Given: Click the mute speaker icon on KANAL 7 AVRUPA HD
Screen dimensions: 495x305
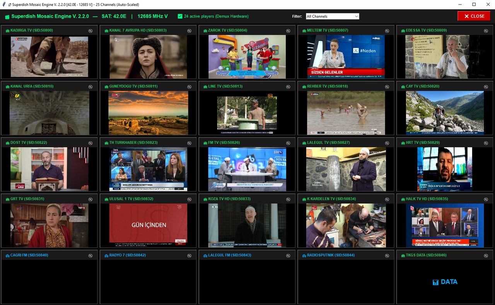Looking at the screenshot, I should 189,31.
